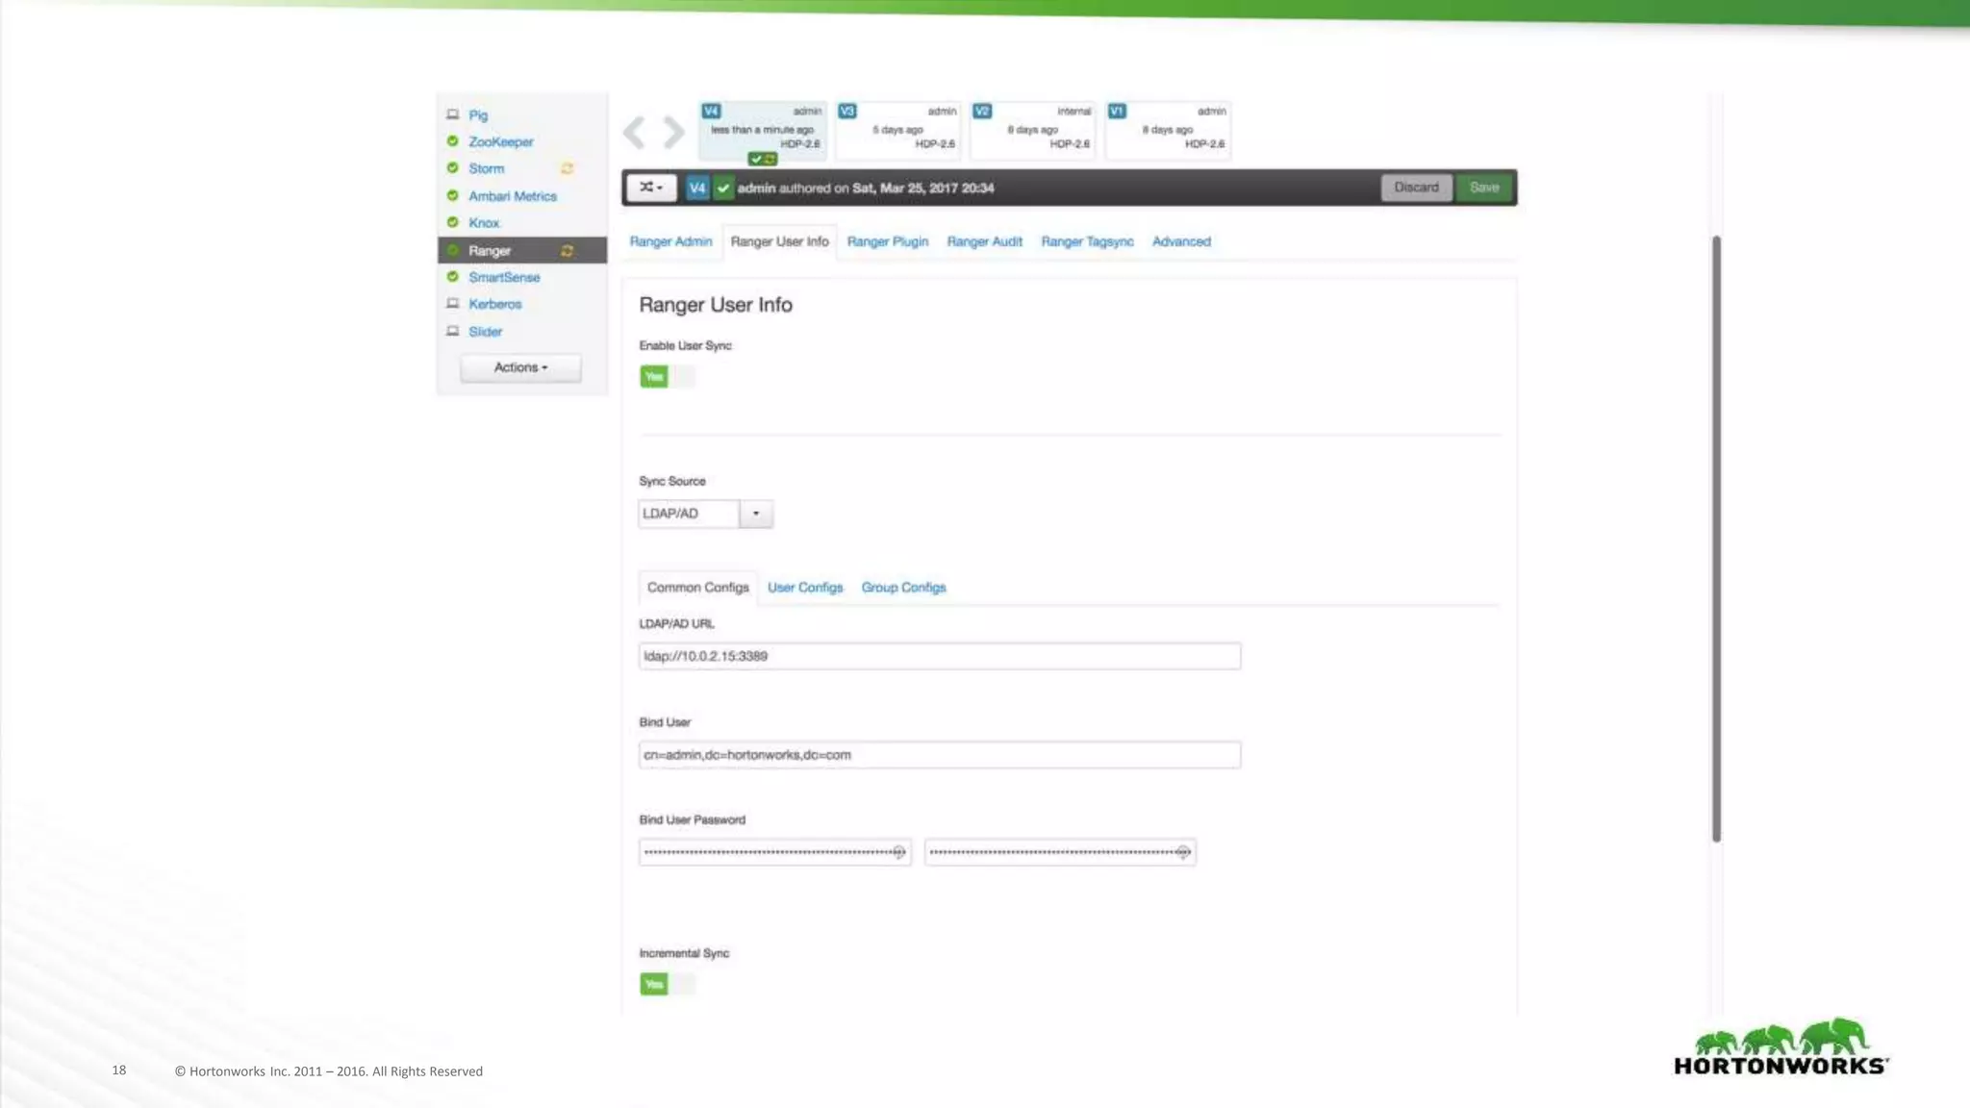Click Storm's restart-required refresh icon
Image resolution: width=1970 pixels, height=1108 pixels.
pos(568,168)
